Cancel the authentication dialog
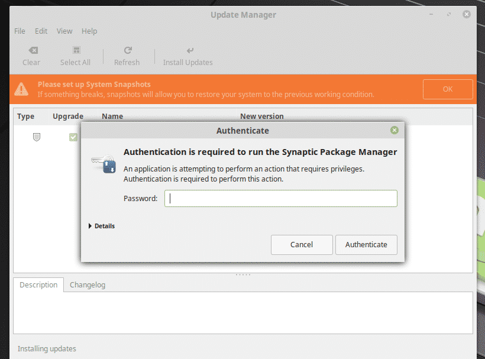Screen dimensions: 485x359 pyautogui.click(x=302, y=244)
